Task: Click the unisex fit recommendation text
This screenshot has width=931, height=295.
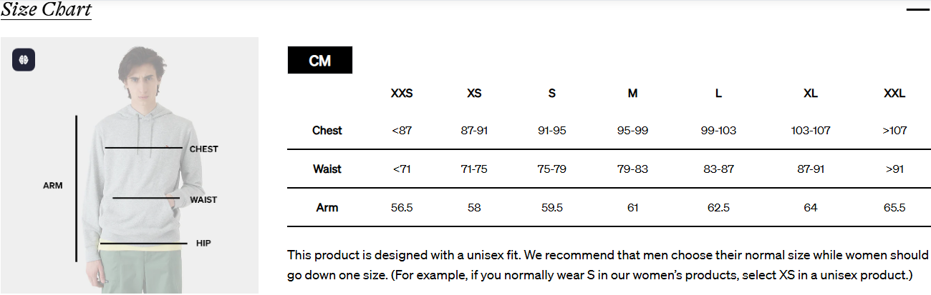Action: (x=608, y=265)
